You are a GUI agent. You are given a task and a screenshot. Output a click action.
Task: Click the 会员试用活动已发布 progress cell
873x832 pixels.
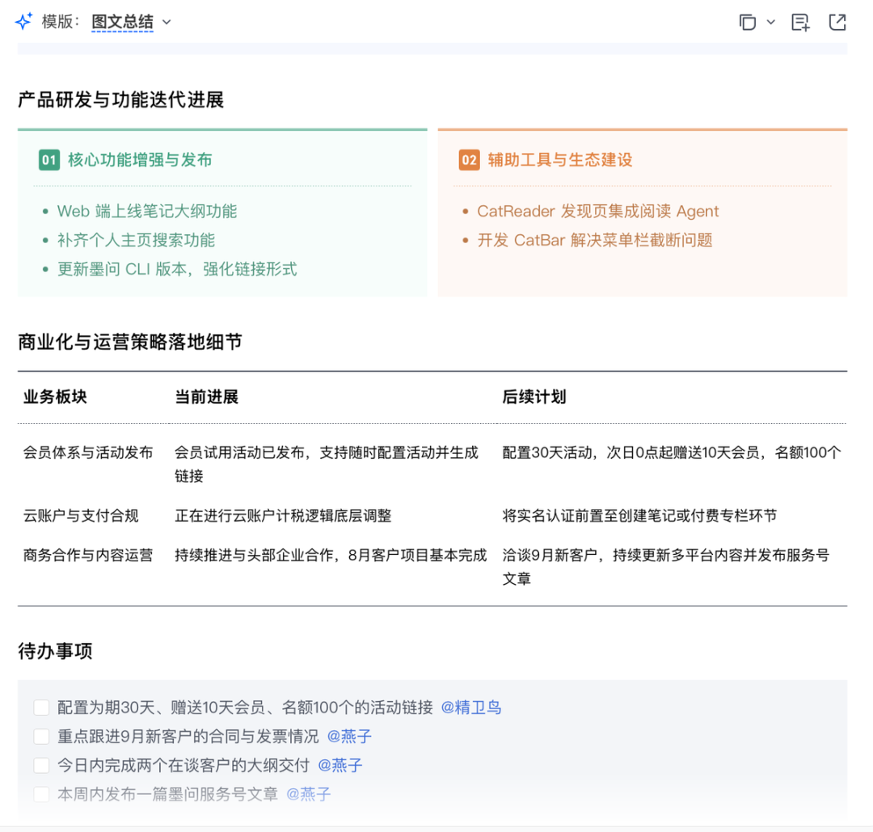327,464
